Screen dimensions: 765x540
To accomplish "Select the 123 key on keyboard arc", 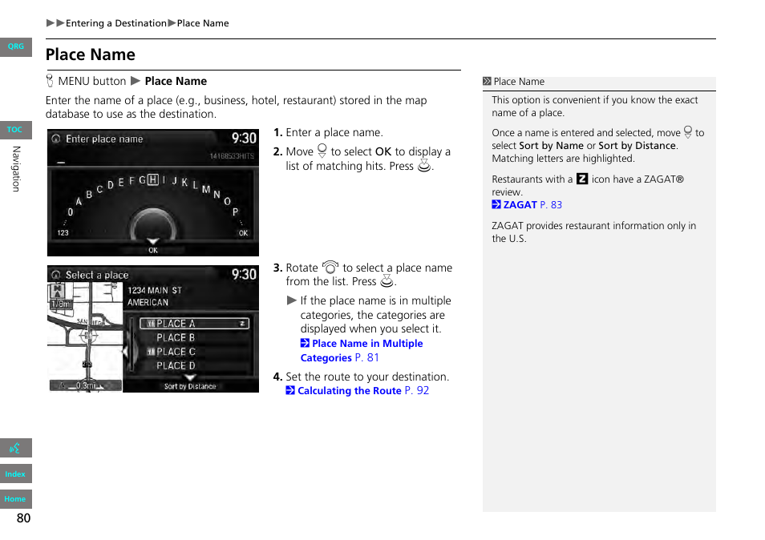I will tap(63, 233).
